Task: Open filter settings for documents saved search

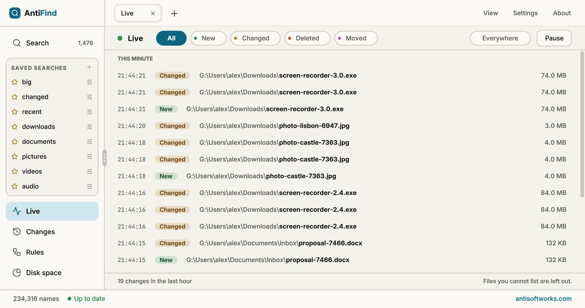Action: coord(90,142)
